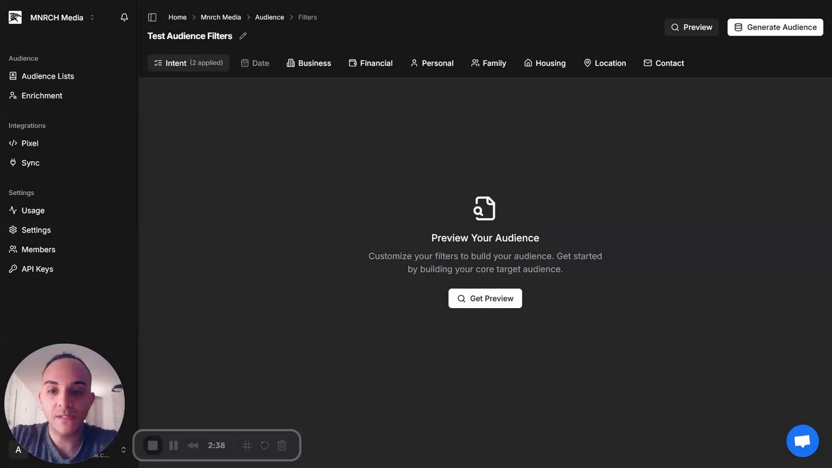Rewind the recording
832x468 pixels.
pos(193,445)
